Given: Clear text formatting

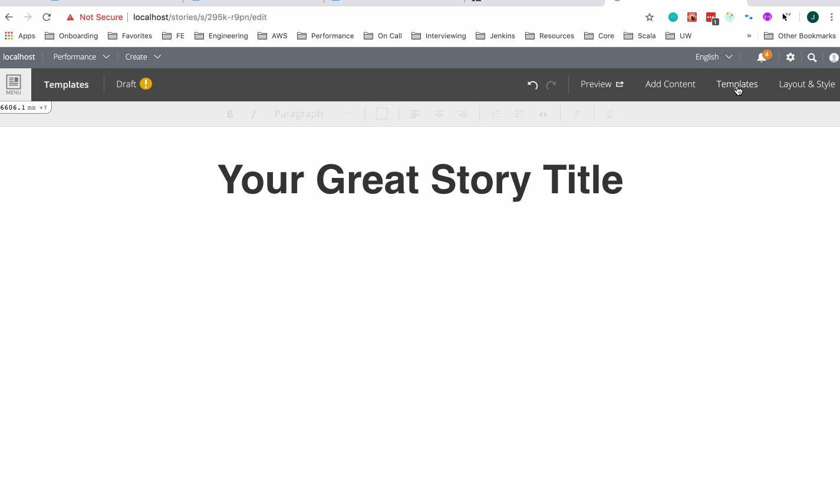Looking at the screenshot, I should tap(610, 114).
